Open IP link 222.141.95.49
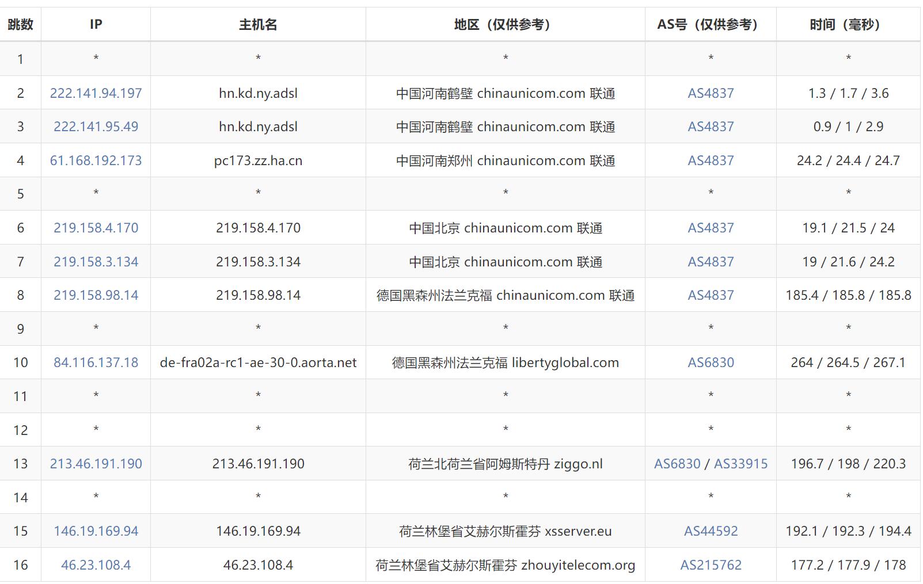Screen dimensions: 923x584 pyautogui.click(x=96, y=127)
